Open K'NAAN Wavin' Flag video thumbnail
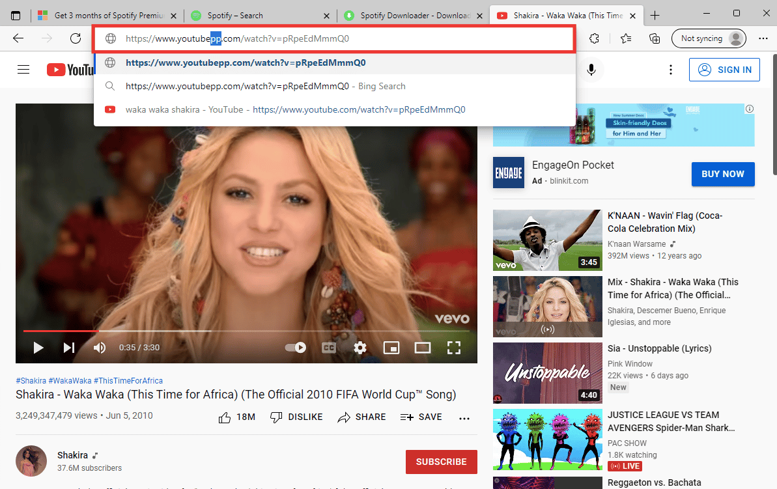The width and height of the screenshot is (777, 489). (x=548, y=240)
